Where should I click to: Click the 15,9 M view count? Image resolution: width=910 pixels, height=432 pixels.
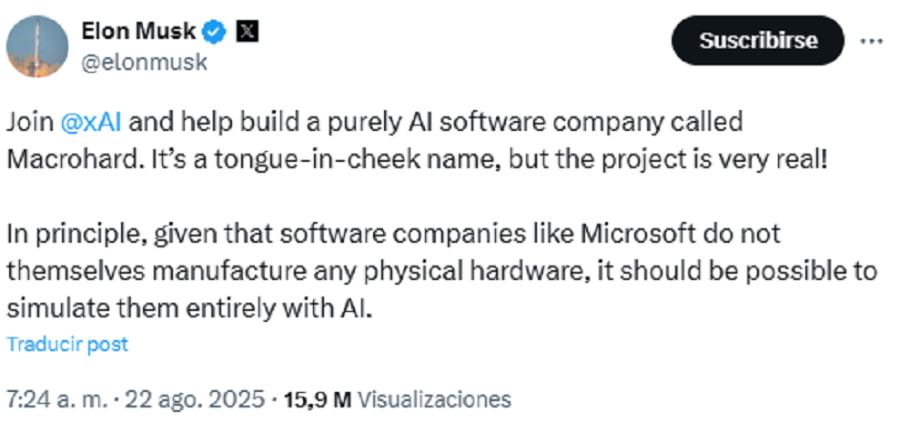click(x=317, y=399)
